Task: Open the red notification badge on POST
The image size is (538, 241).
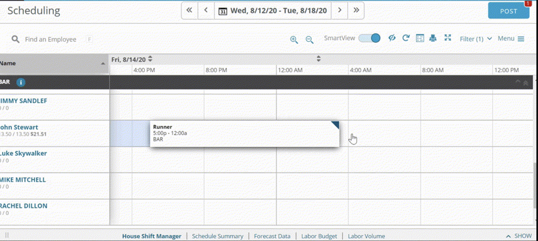Action: [528, 3]
